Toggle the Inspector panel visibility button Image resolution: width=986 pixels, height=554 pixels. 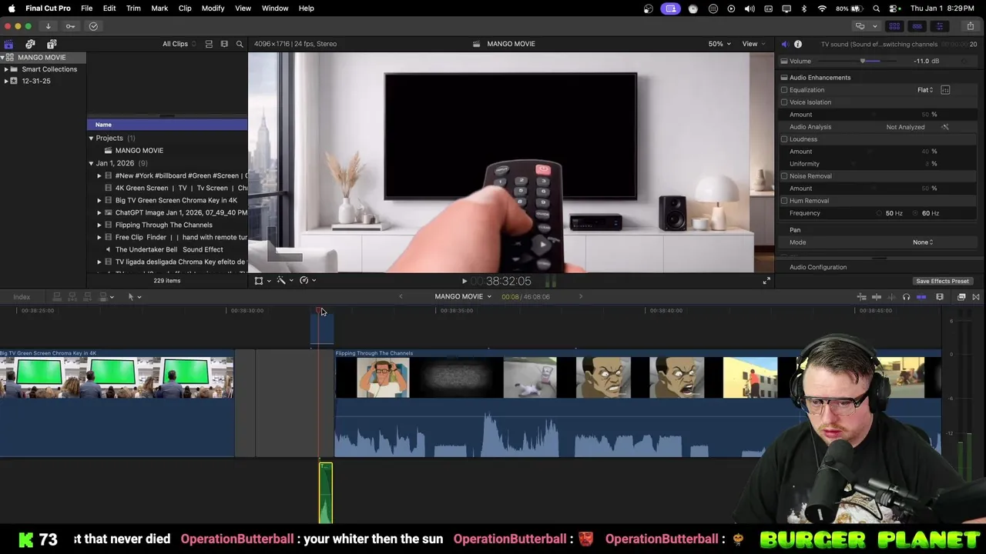[939, 26]
